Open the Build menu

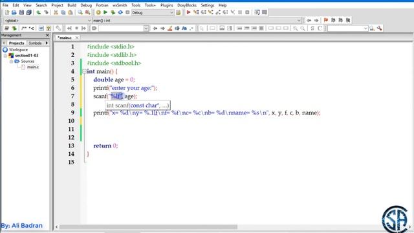(72, 5)
